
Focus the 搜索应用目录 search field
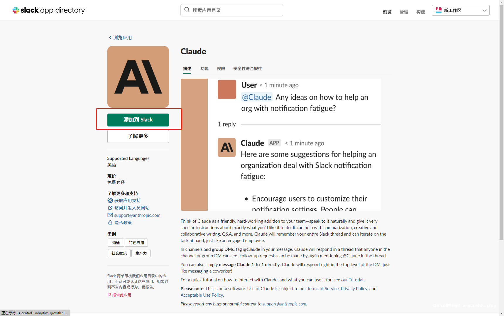click(231, 10)
